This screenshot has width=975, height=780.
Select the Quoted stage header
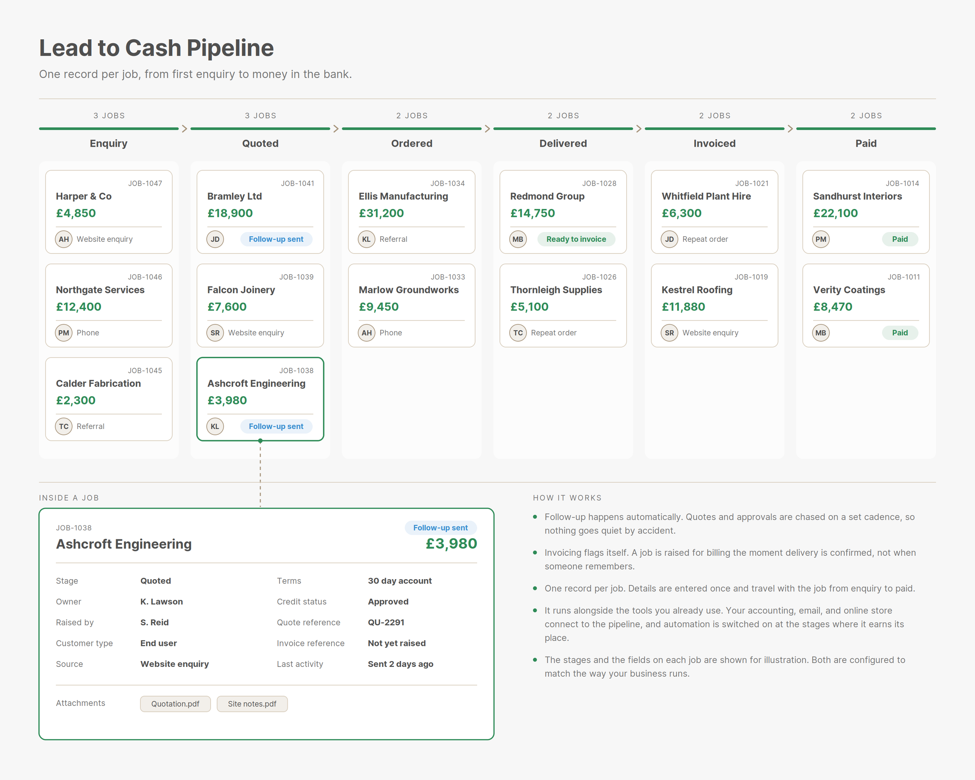click(x=261, y=144)
